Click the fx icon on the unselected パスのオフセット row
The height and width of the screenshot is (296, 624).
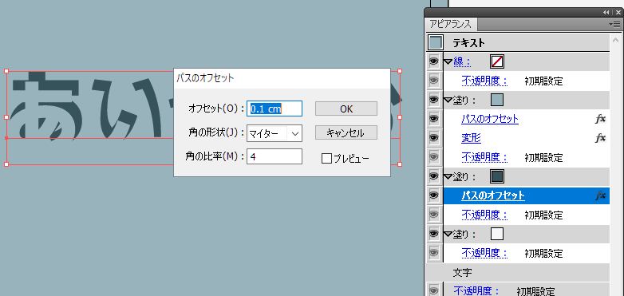600,119
